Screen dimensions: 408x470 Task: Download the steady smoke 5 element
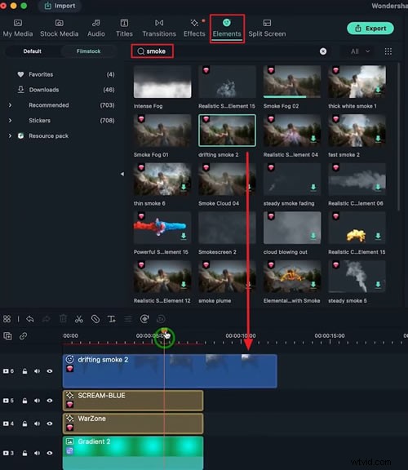click(378, 284)
